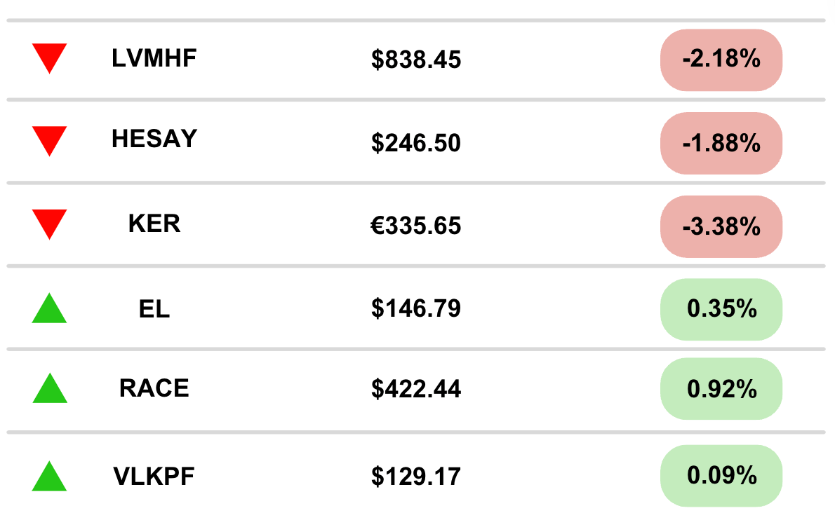Image resolution: width=835 pixels, height=520 pixels.
Task: Open the LVMHF ticker symbol
Action: click(154, 59)
